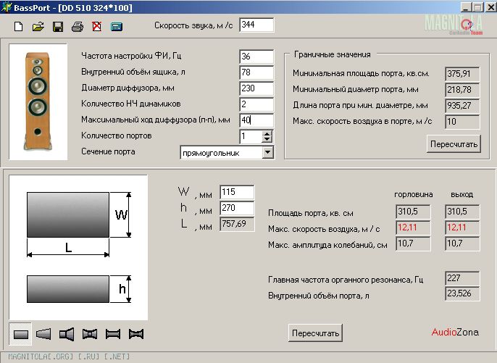
Task: Print results using the printer icon
Action: pyautogui.click(x=78, y=26)
